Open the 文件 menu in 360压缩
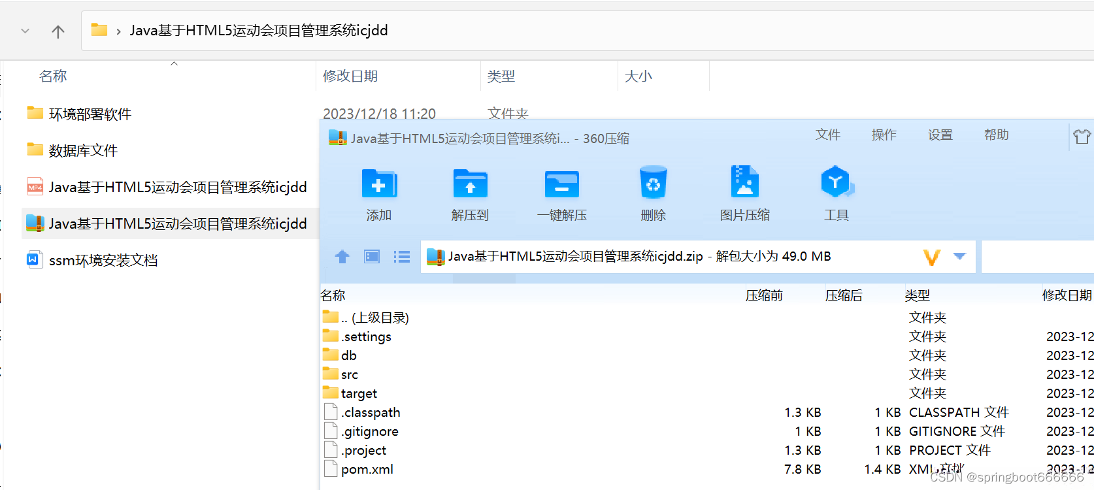 [x=828, y=135]
